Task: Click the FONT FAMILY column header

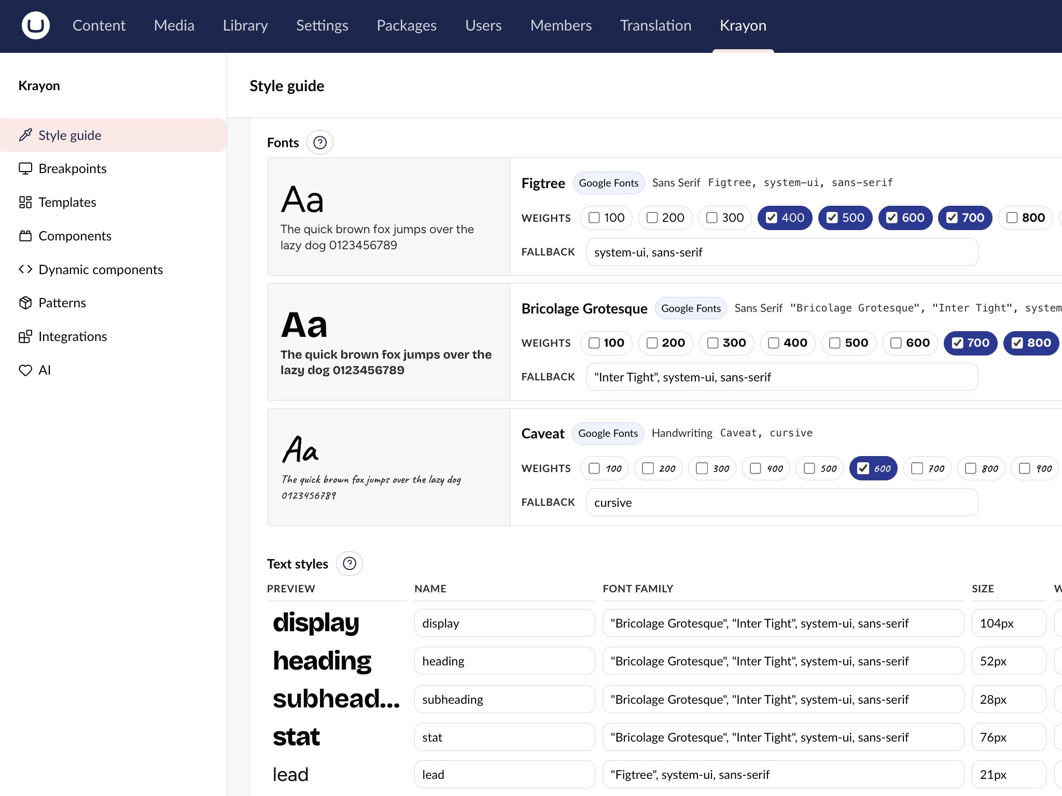Action: click(x=638, y=589)
